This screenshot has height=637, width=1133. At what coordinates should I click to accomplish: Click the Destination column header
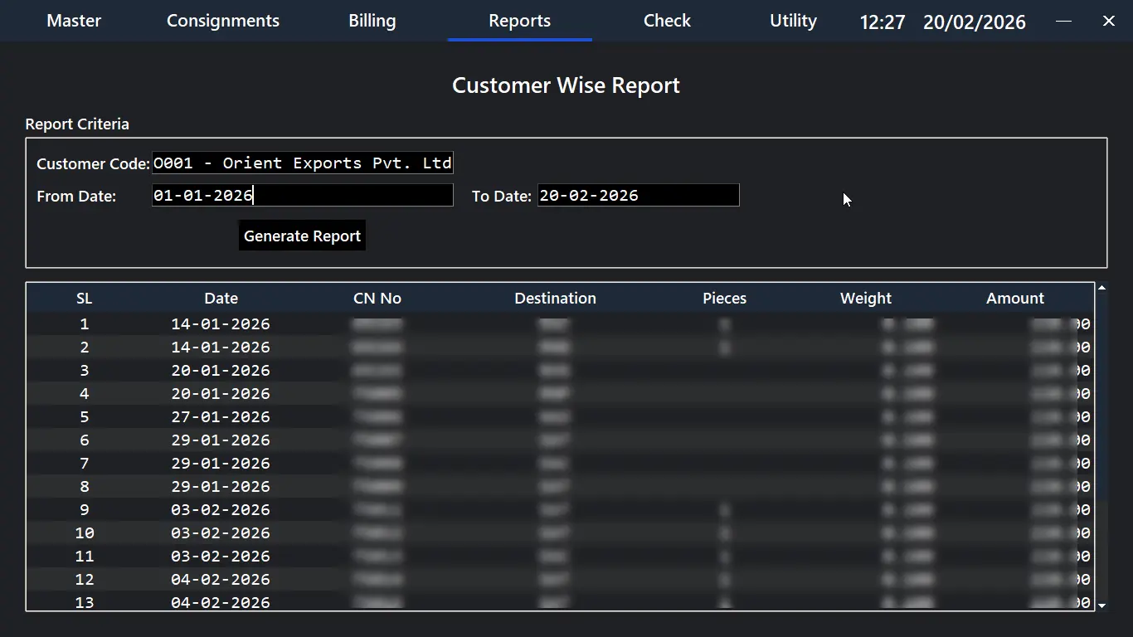[555, 299]
